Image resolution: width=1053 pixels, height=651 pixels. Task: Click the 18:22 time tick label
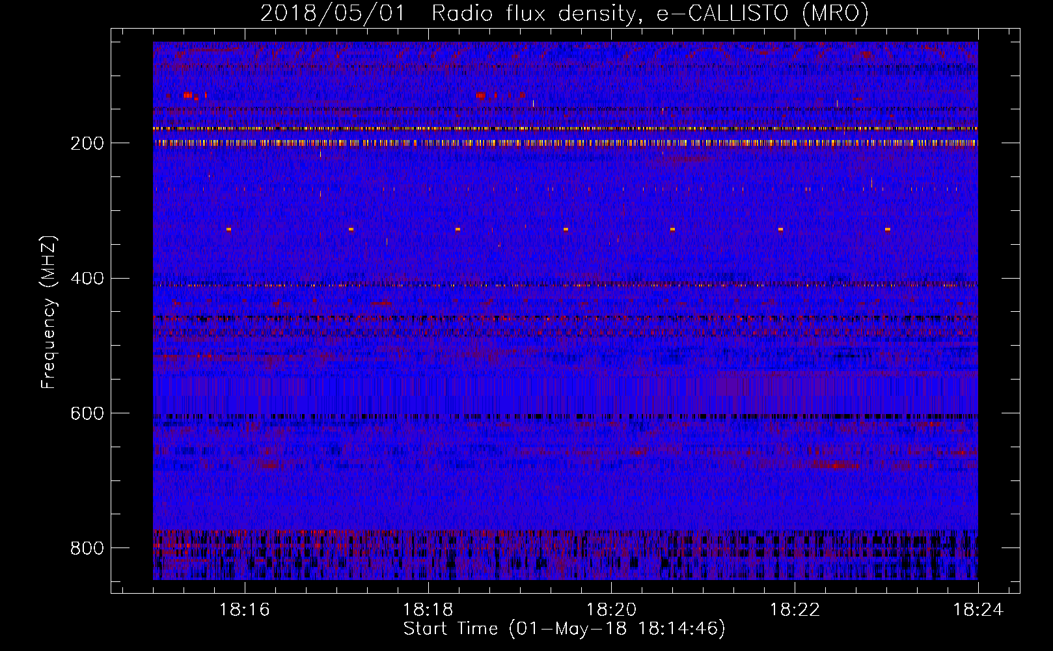coord(795,610)
